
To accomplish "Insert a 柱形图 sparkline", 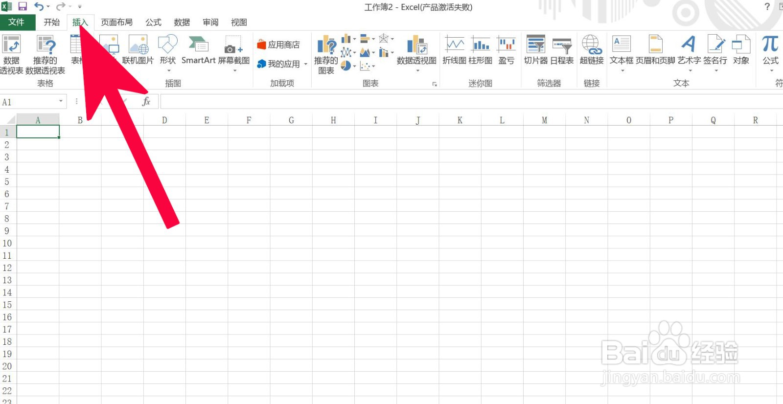I will pos(481,50).
